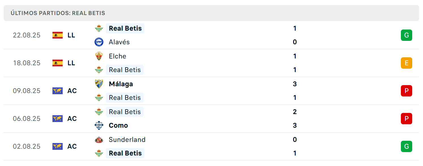Click Spain flag icon for 22.08.25 match
The width and height of the screenshot is (423, 166).
point(58,35)
